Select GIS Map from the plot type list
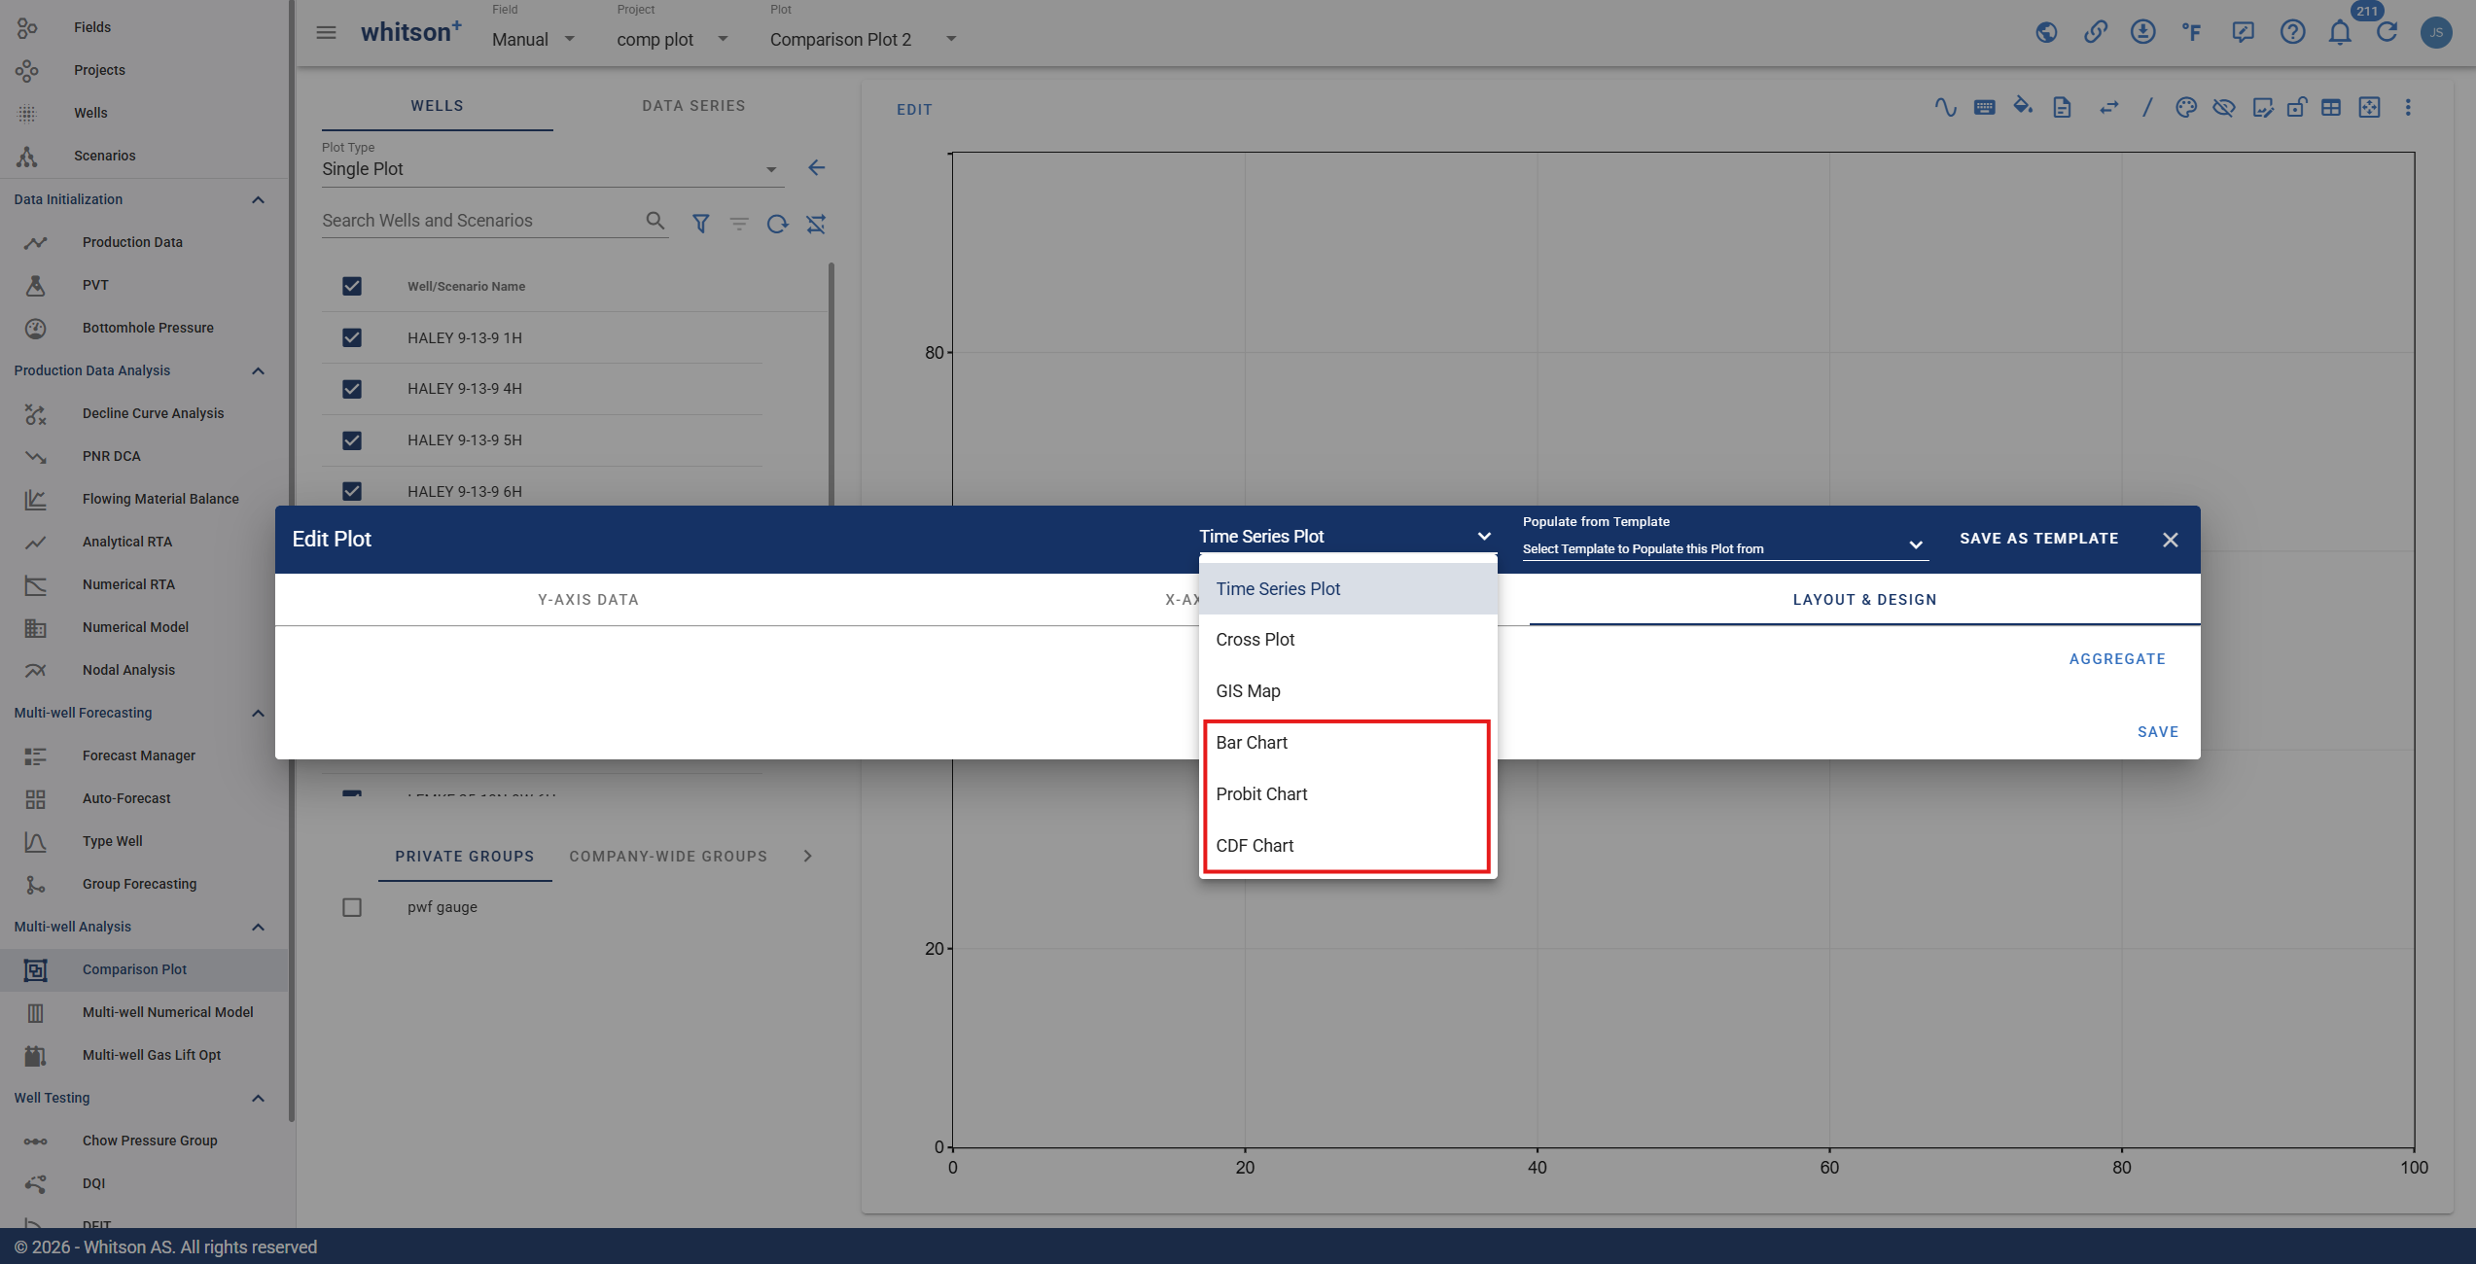 (1348, 691)
